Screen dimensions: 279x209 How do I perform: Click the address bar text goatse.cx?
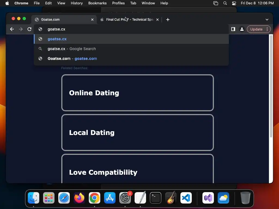[56, 29]
